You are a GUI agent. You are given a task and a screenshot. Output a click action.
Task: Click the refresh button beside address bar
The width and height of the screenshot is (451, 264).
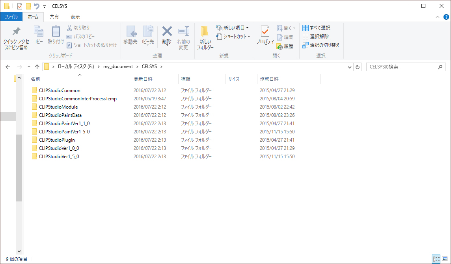click(x=358, y=67)
